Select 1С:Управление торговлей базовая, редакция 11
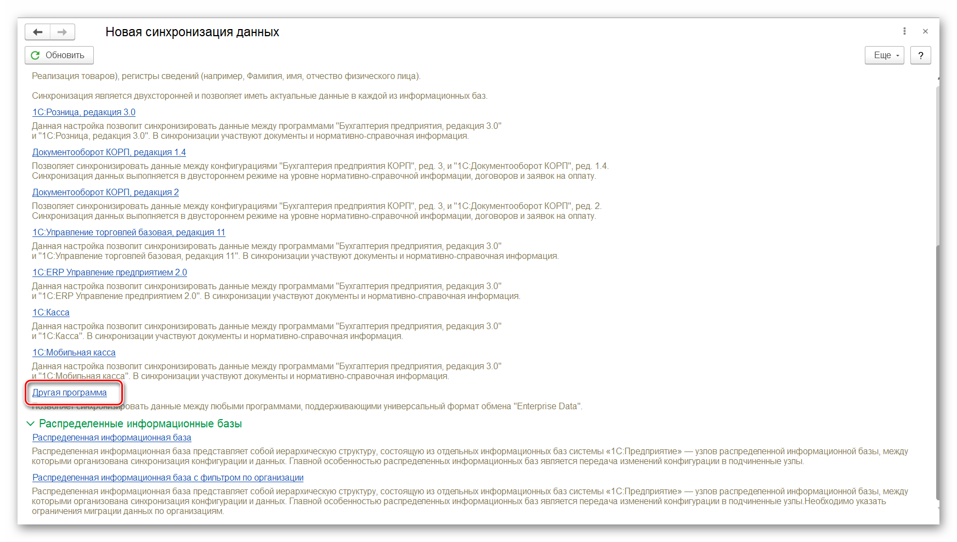 pyautogui.click(x=129, y=233)
